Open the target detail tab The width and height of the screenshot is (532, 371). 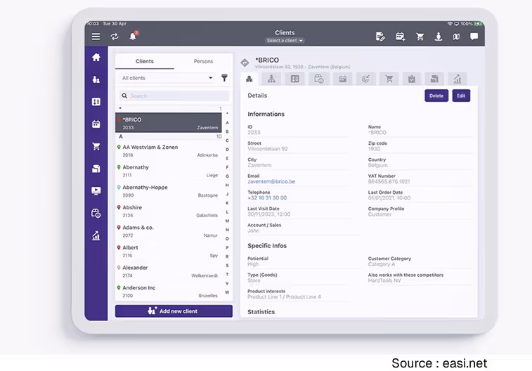(365, 79)
